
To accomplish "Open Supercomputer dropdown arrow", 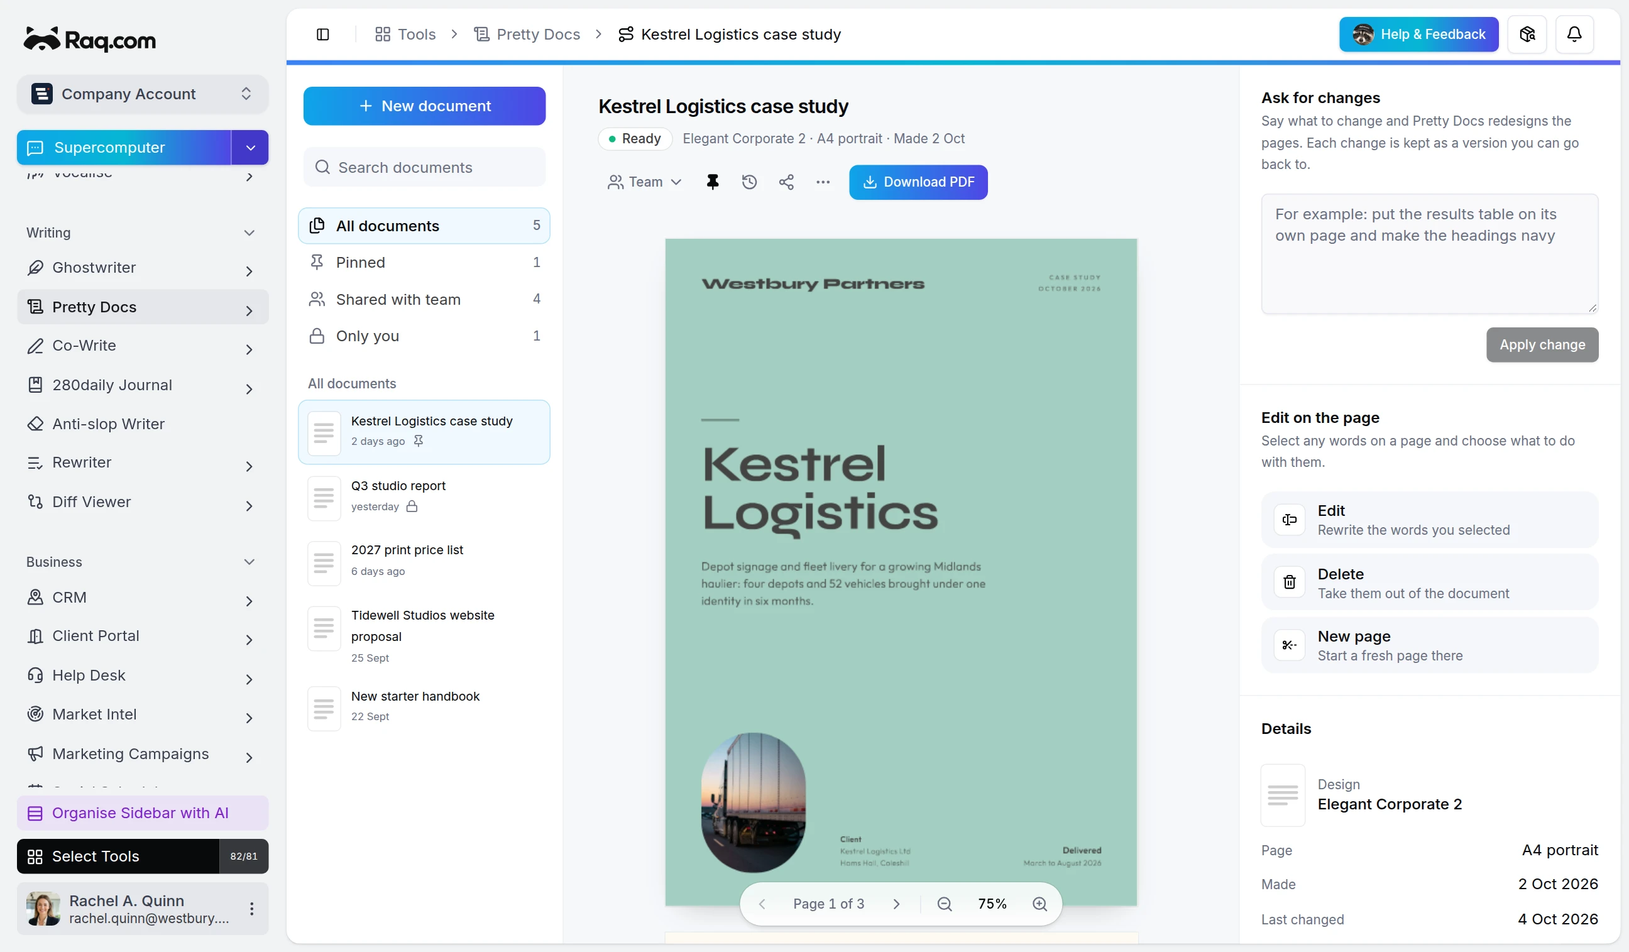I will click(250, 148).
